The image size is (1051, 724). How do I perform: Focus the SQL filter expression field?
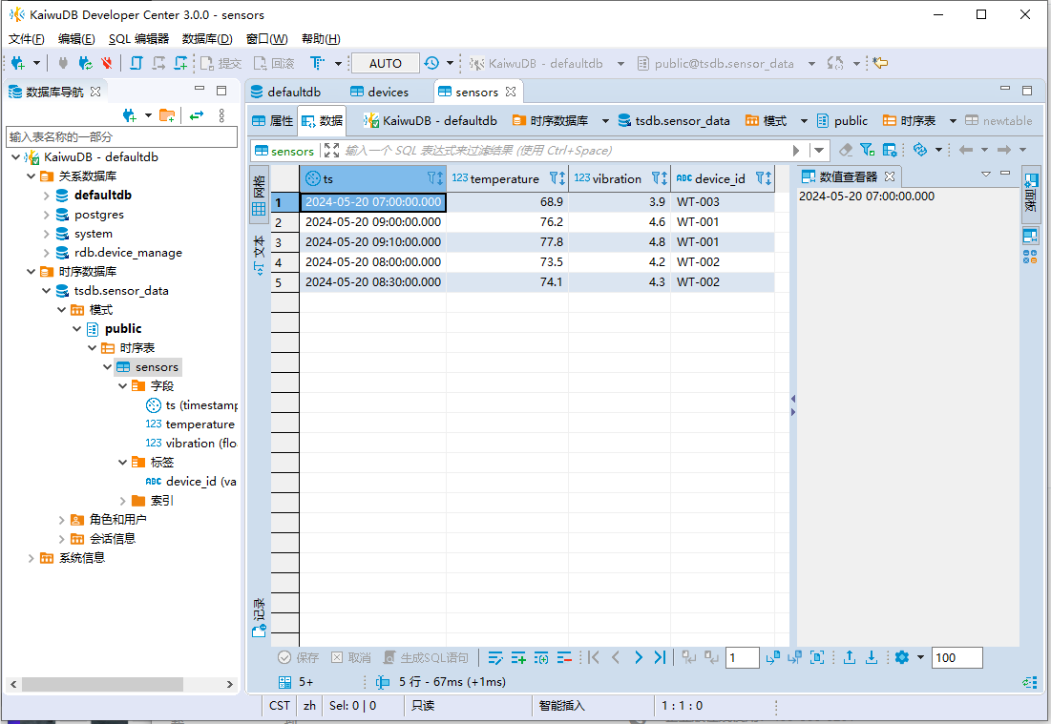pyautogui.click(x=563, y=151)
